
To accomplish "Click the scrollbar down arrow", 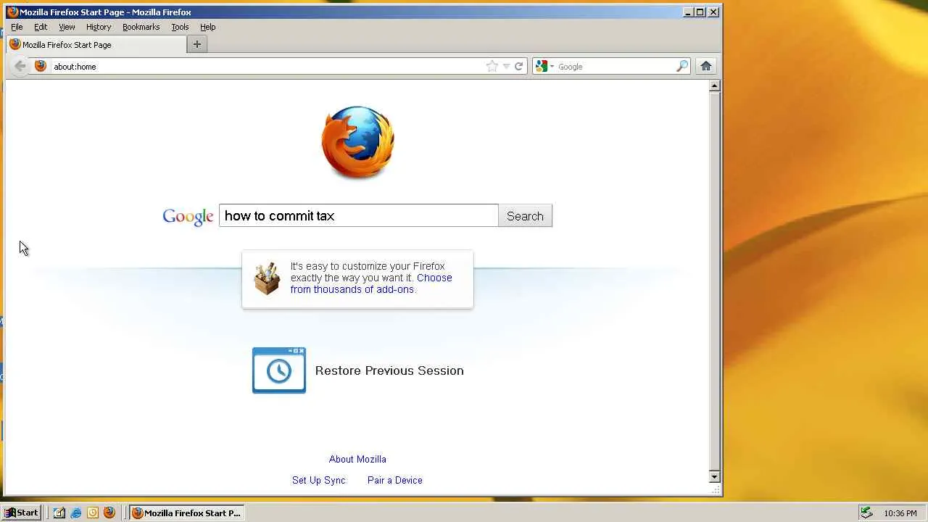I will 714,476.
